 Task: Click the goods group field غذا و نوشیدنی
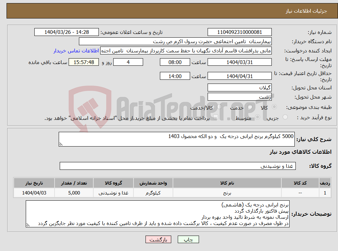coord(178,166)
